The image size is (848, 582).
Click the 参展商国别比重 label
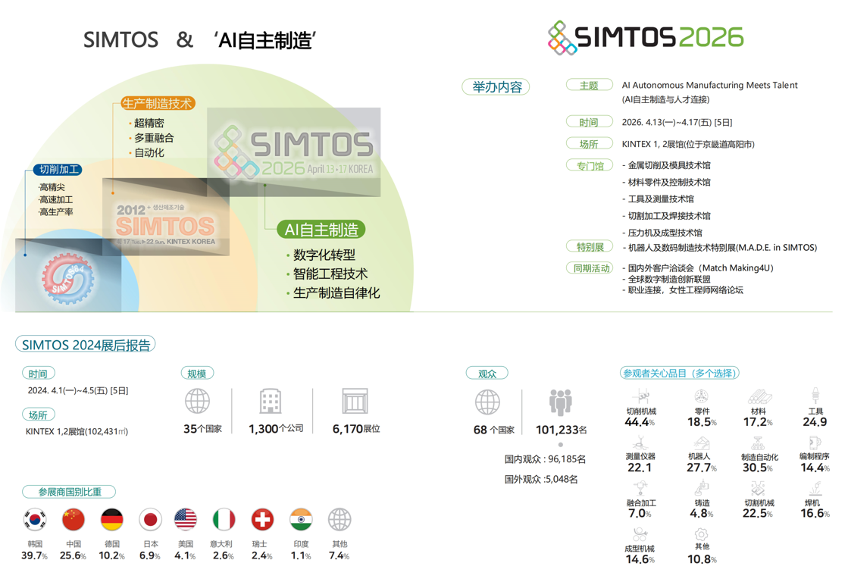coord(69,492)
